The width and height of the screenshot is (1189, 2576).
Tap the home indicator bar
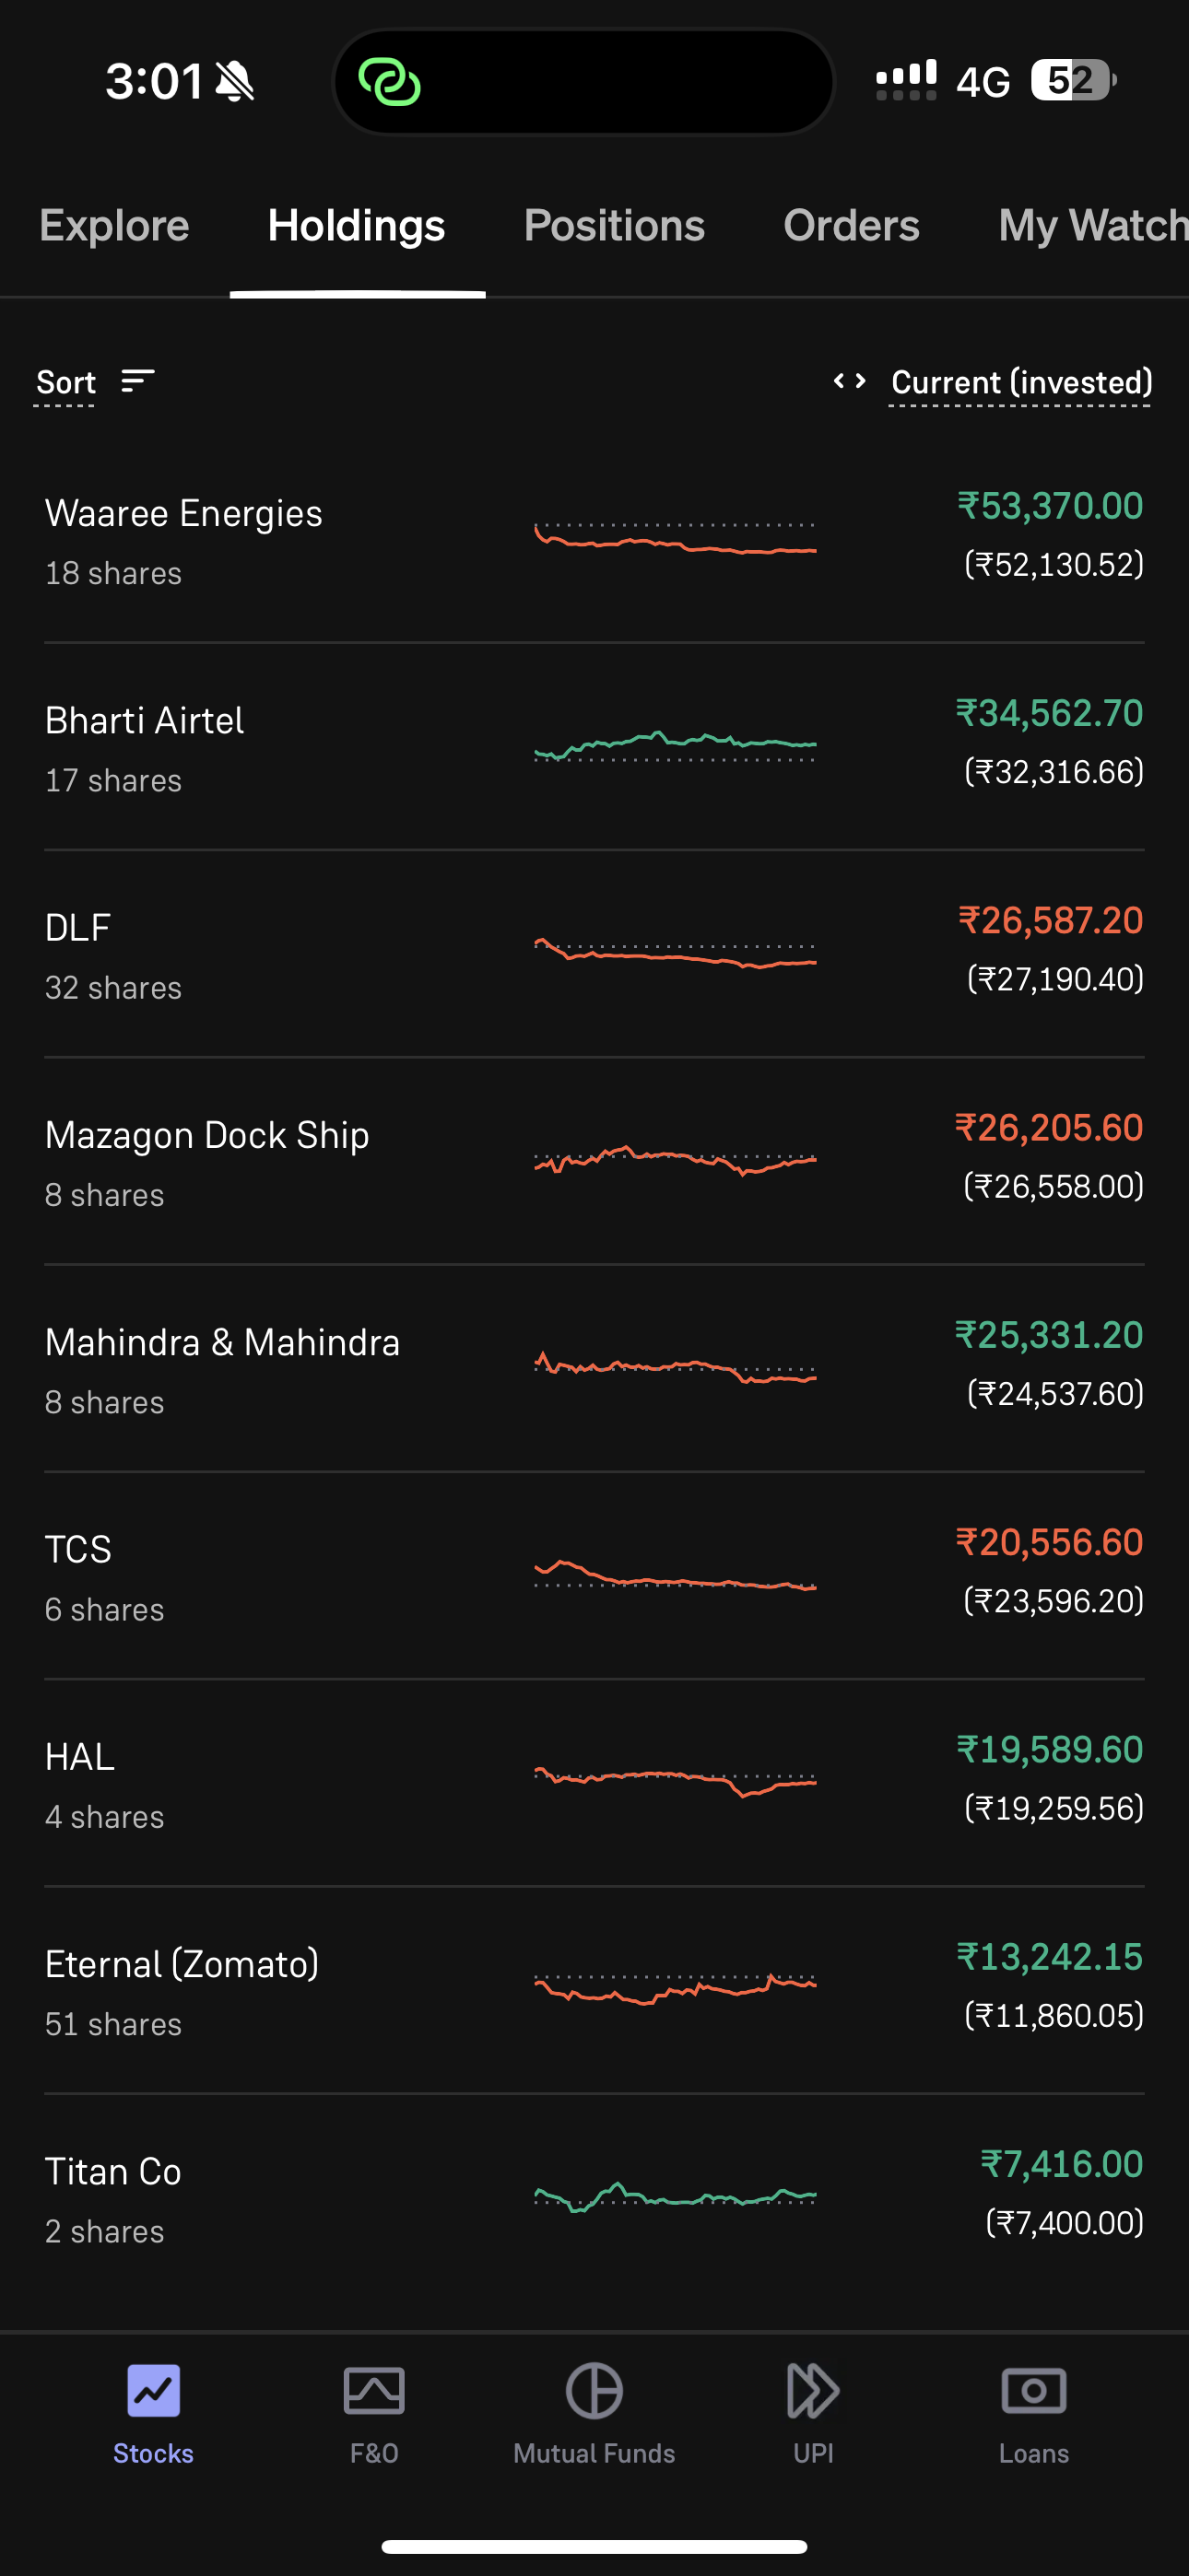click(x=594, y=2546)
